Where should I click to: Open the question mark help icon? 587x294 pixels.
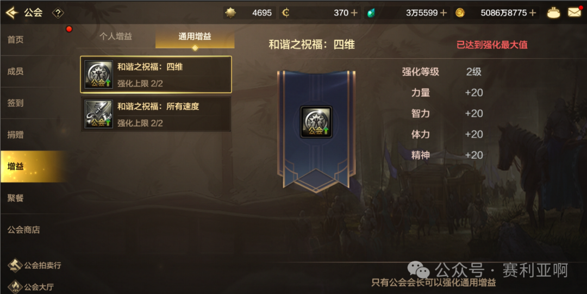click(58, 13)
